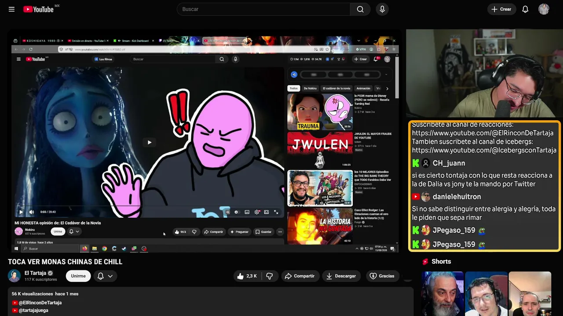This screenshot has height=316, width=563.
Task: Select the Animación filter chip
Action: click(363, 89)
